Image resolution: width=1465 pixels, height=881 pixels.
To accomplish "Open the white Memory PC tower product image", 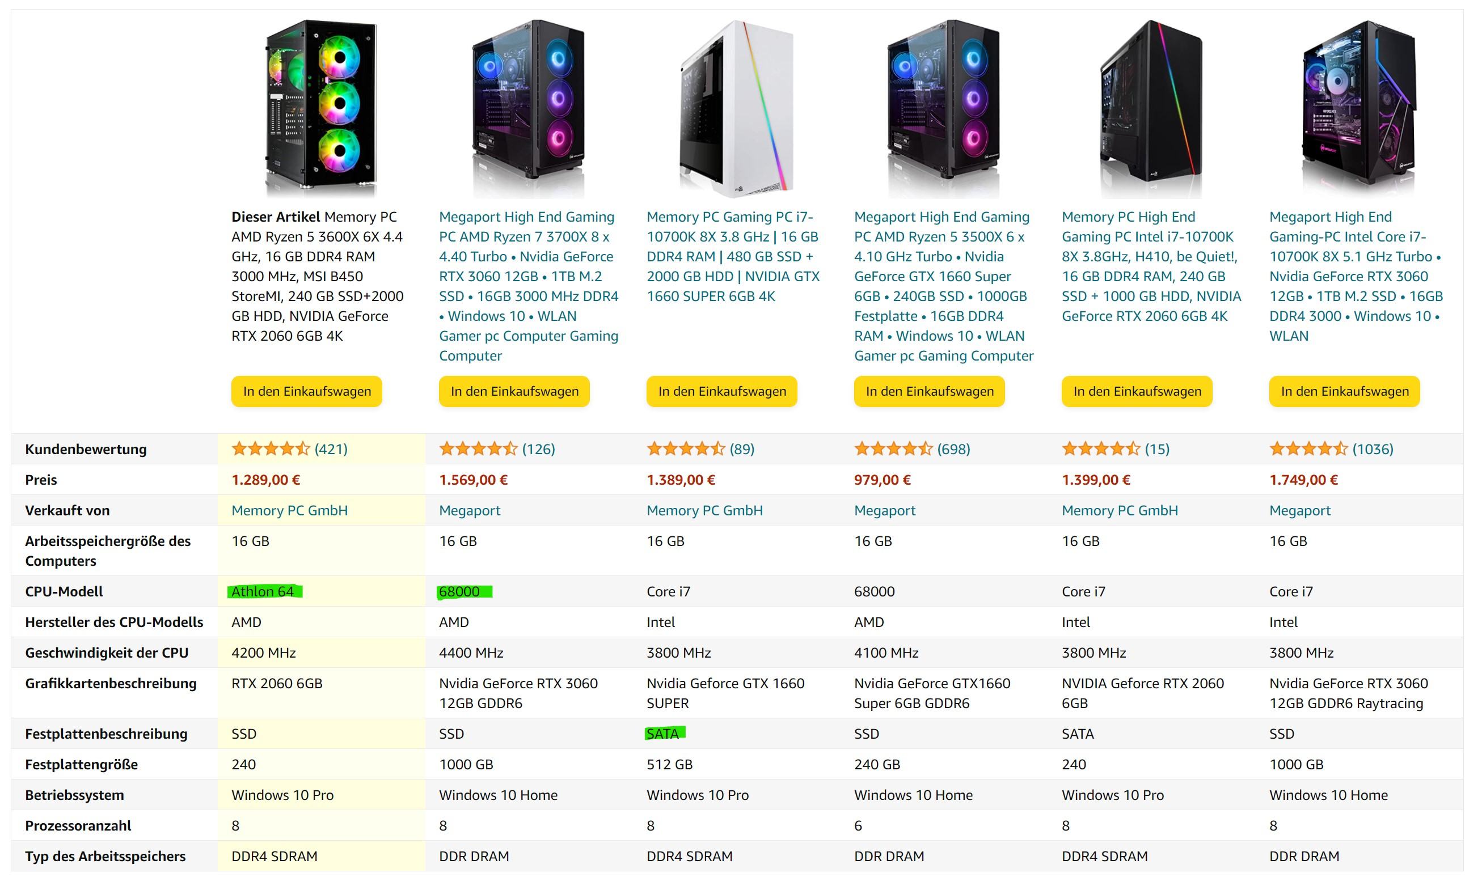I will (x=736, y=108).
